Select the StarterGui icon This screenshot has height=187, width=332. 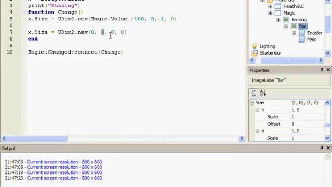coord(254,53)
